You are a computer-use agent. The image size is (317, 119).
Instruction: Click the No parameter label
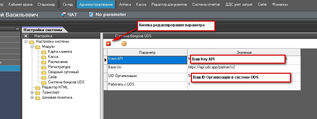point(111,15)
